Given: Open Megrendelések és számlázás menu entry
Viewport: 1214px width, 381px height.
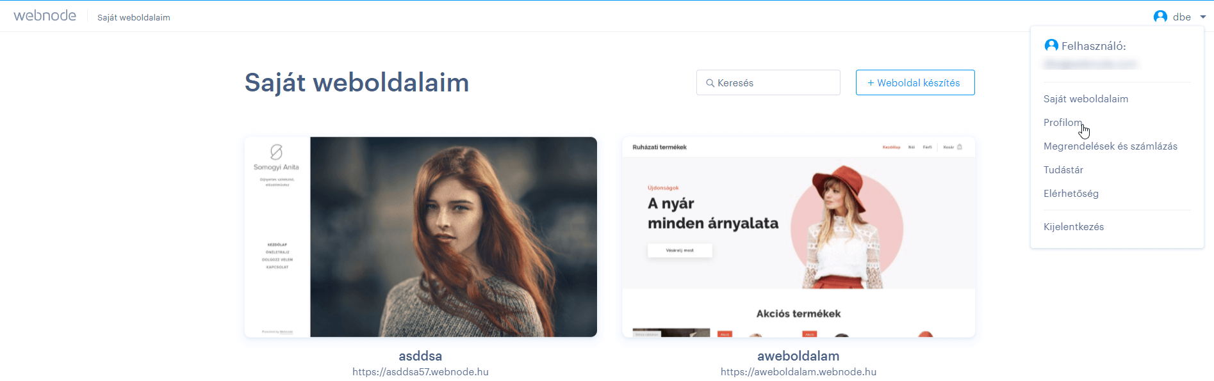Looking at the screenshot, I should (1110, 146).
